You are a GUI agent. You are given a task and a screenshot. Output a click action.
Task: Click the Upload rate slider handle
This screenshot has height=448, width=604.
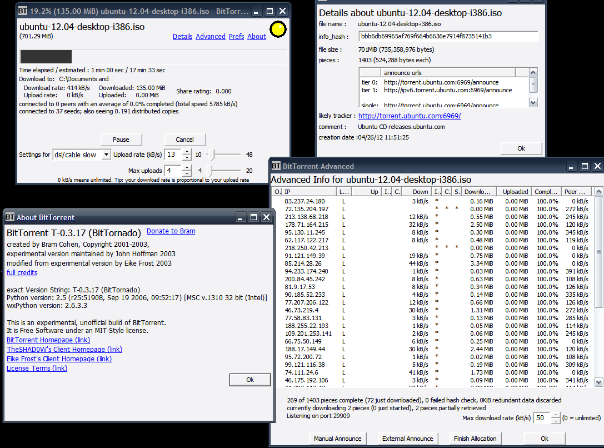pyautogui.click(x=211, y=155)
